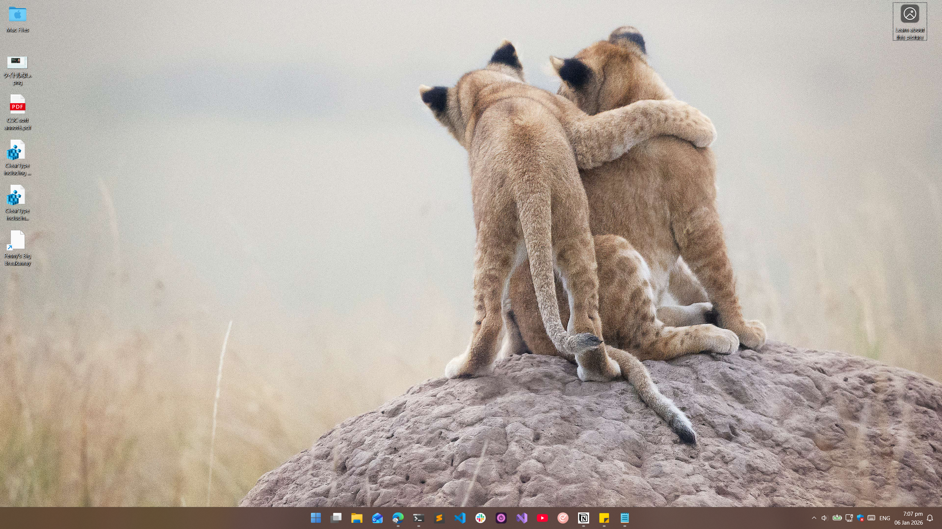Open Slack from the taskbar
Screen dimensions: 942x529
point(480,518)
